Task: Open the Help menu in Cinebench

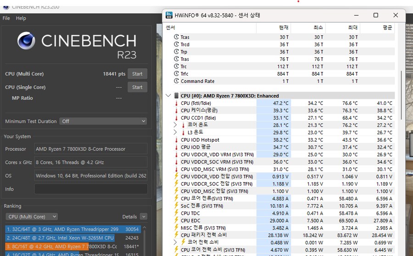Action: 21,18
